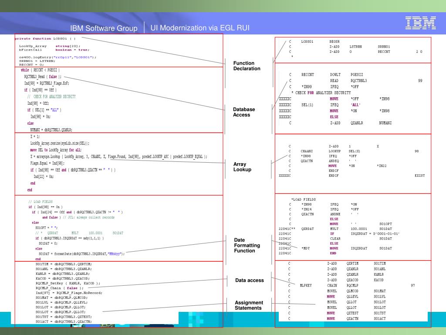
Task: Click the 'DOWLT' opcode in the RPG code
Action: (x=335, y=75)
